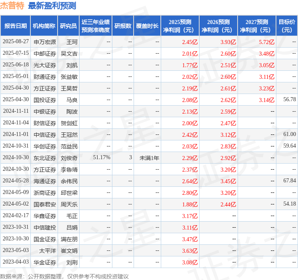This screenshot has height=280, width=298.
Task: Click date cell 2025-06-18
Action: [16, 65]
